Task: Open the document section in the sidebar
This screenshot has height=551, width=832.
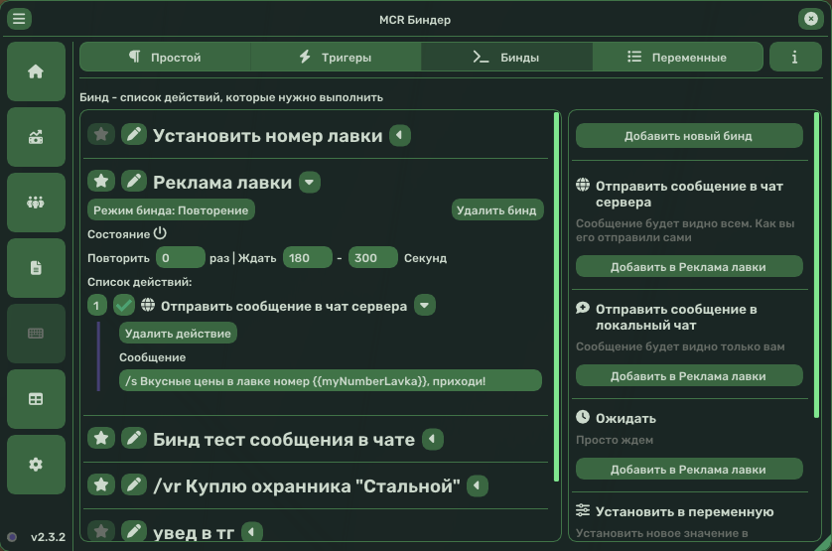Action: coord(36,267)
